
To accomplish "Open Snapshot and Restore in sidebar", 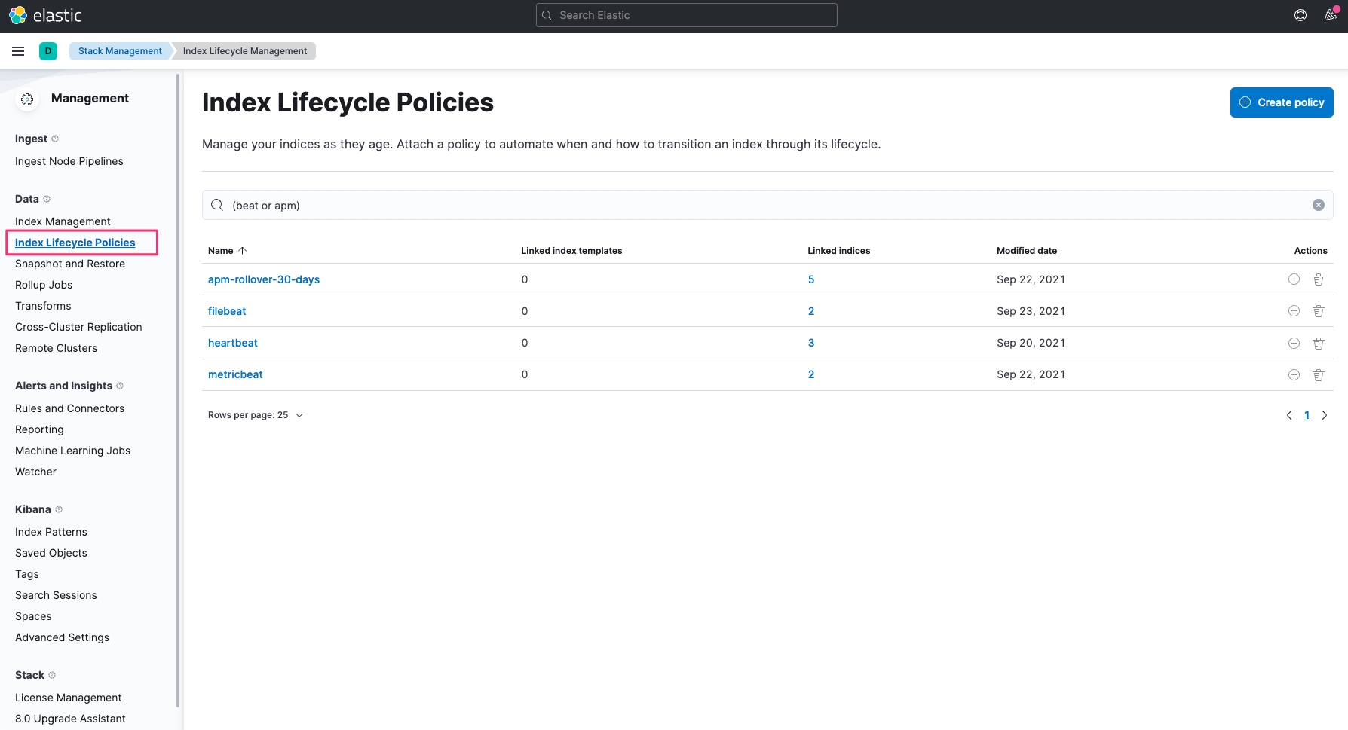I will pos(70,264).
